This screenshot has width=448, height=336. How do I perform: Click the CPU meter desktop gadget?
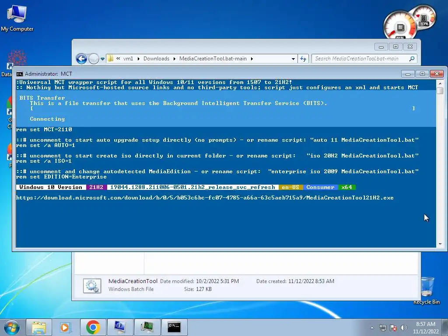[400, 26]
